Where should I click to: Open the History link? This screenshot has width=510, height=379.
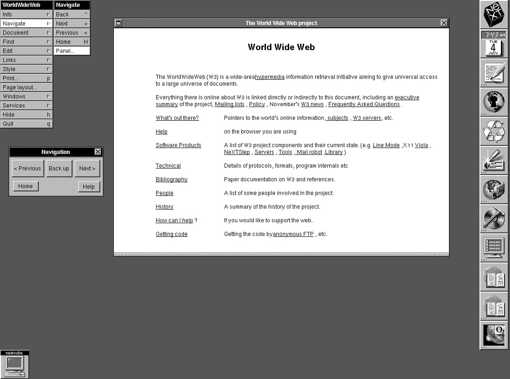coord(164,206)
